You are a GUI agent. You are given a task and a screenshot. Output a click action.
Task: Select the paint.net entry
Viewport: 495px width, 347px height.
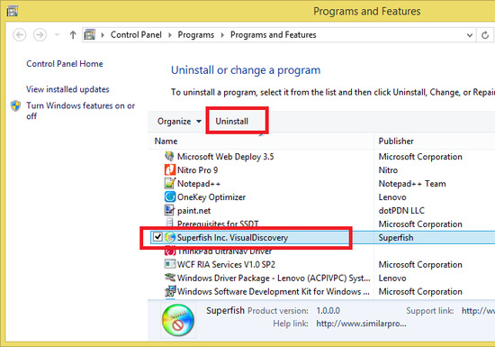[193, 211]
